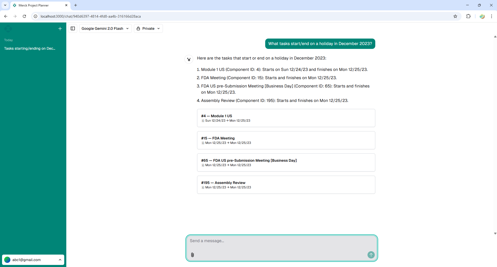Expand the Private visibility dropdown
This screenshot has width=497, height=267.
point(148,28)
